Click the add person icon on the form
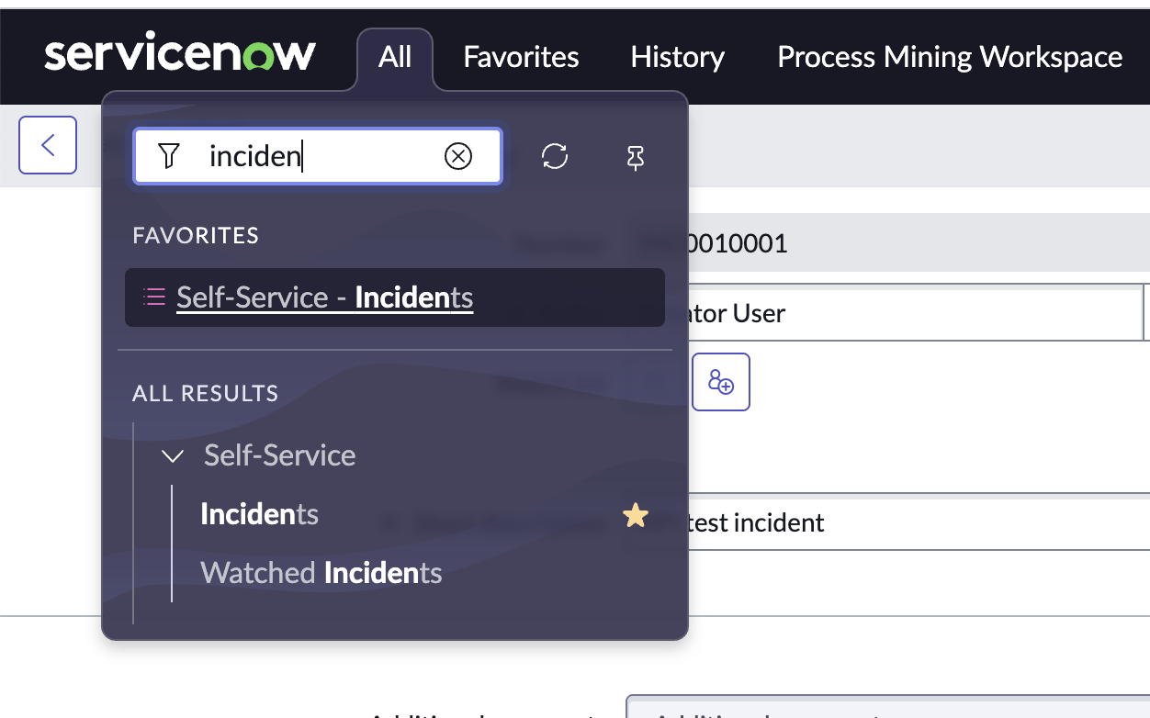The width and height of the screenshot is (1150, 718). coord(721,381)
